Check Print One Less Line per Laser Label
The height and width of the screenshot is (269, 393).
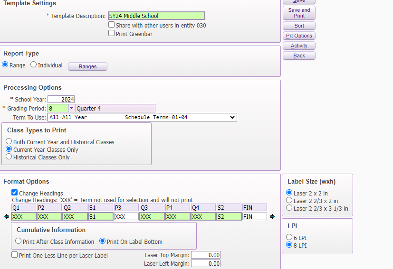pyautogui.click(x=15, y=255)
